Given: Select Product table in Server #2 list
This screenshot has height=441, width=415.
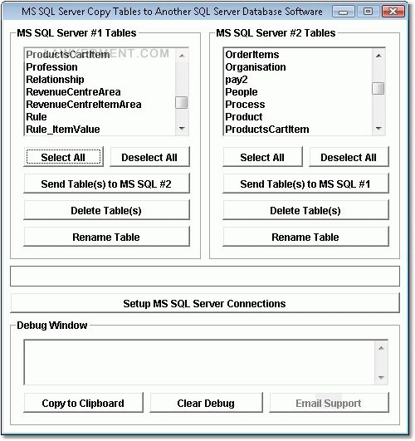Looking at the screenshot, I should point(298,117).
